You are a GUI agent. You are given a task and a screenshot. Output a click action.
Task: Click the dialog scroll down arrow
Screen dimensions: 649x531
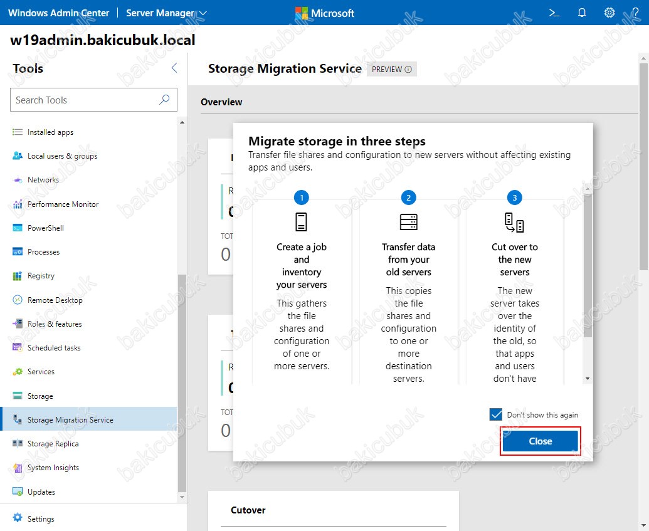(588, 379)
